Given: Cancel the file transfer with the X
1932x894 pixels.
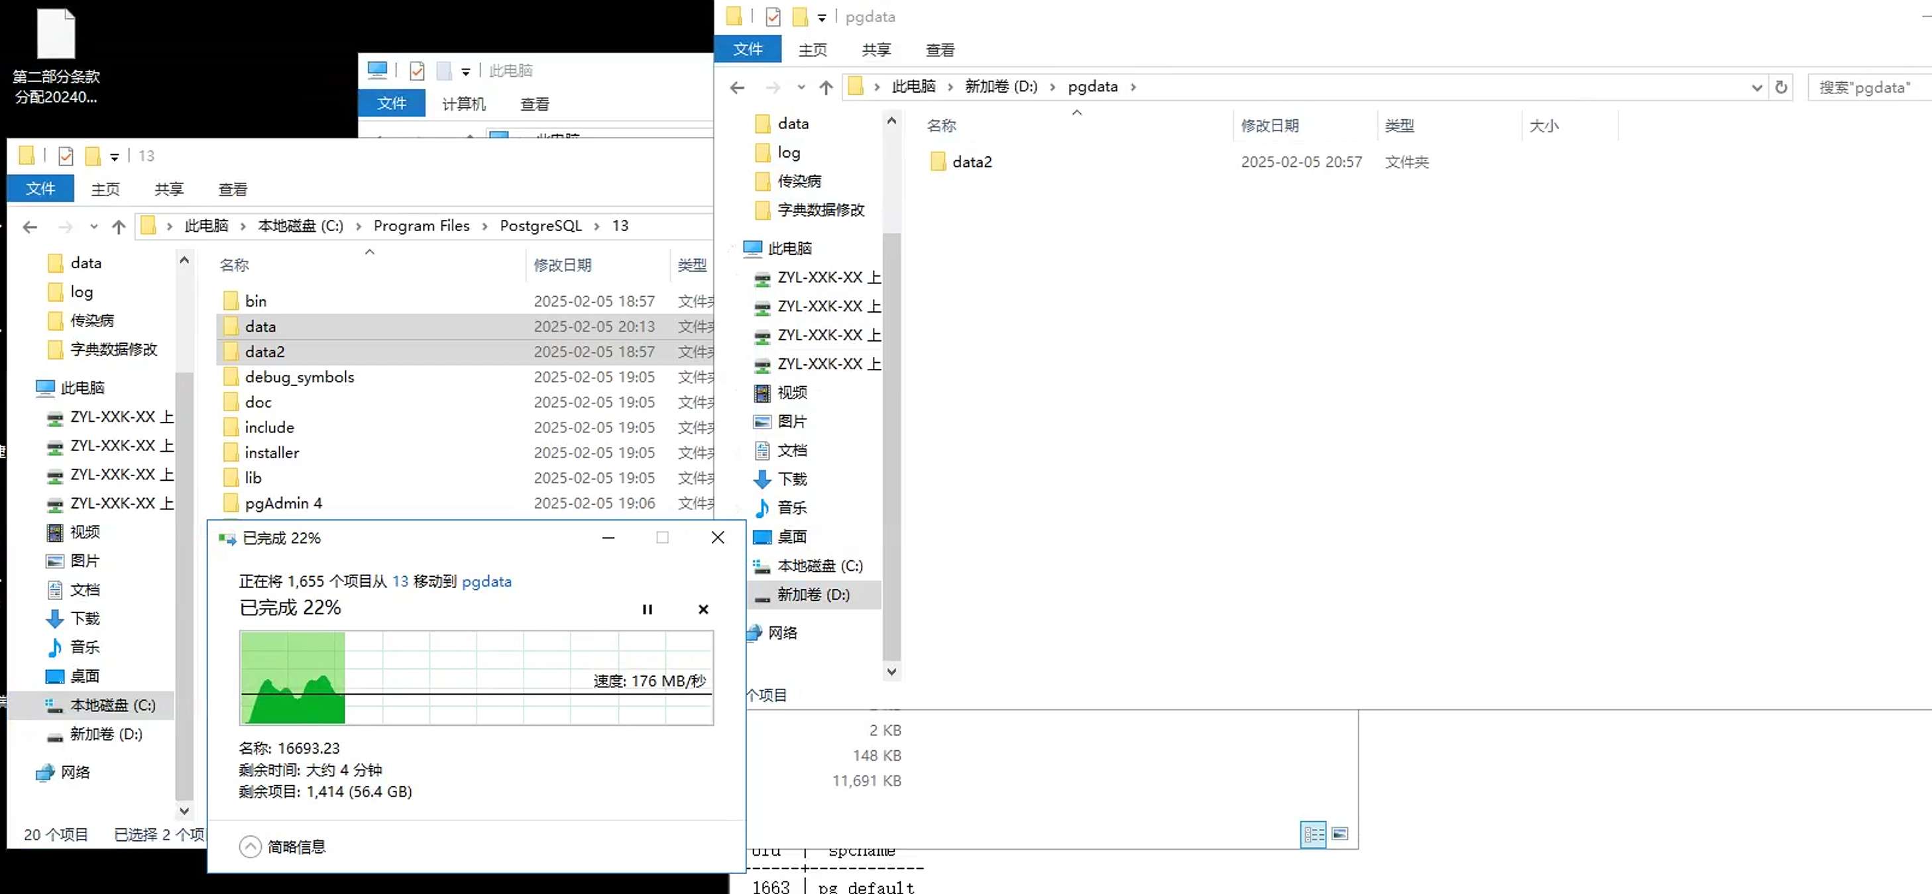Looking at the screenshot, I should coord(703,609).
